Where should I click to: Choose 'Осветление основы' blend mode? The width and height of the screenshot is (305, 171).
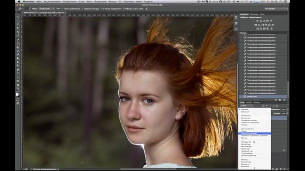pyautogui.click(x=254, y=133)
